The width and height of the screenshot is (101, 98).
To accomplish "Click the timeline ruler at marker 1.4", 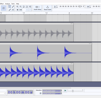I will click(x=46, y=13).
